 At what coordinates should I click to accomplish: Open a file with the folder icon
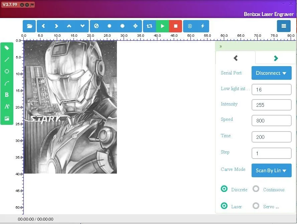click(29, 26)
